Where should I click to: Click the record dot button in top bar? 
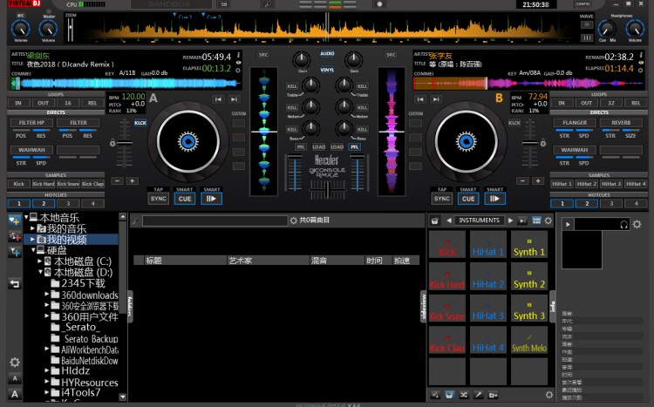coord(379,4)
